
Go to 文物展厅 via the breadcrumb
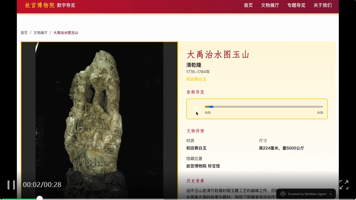point(40,33)
